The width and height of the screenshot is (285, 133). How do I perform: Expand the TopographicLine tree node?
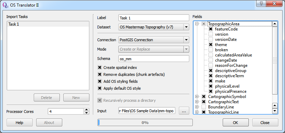click(x=197, y=112)
